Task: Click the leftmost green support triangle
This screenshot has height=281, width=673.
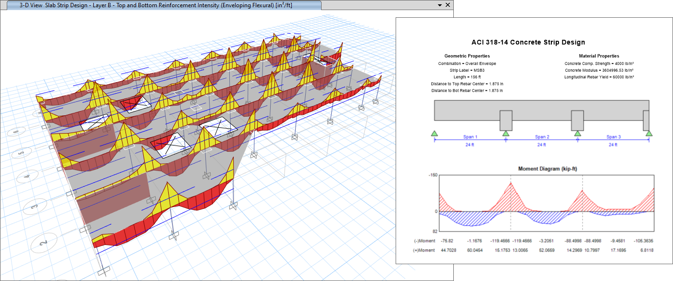Action: [434, 133]
